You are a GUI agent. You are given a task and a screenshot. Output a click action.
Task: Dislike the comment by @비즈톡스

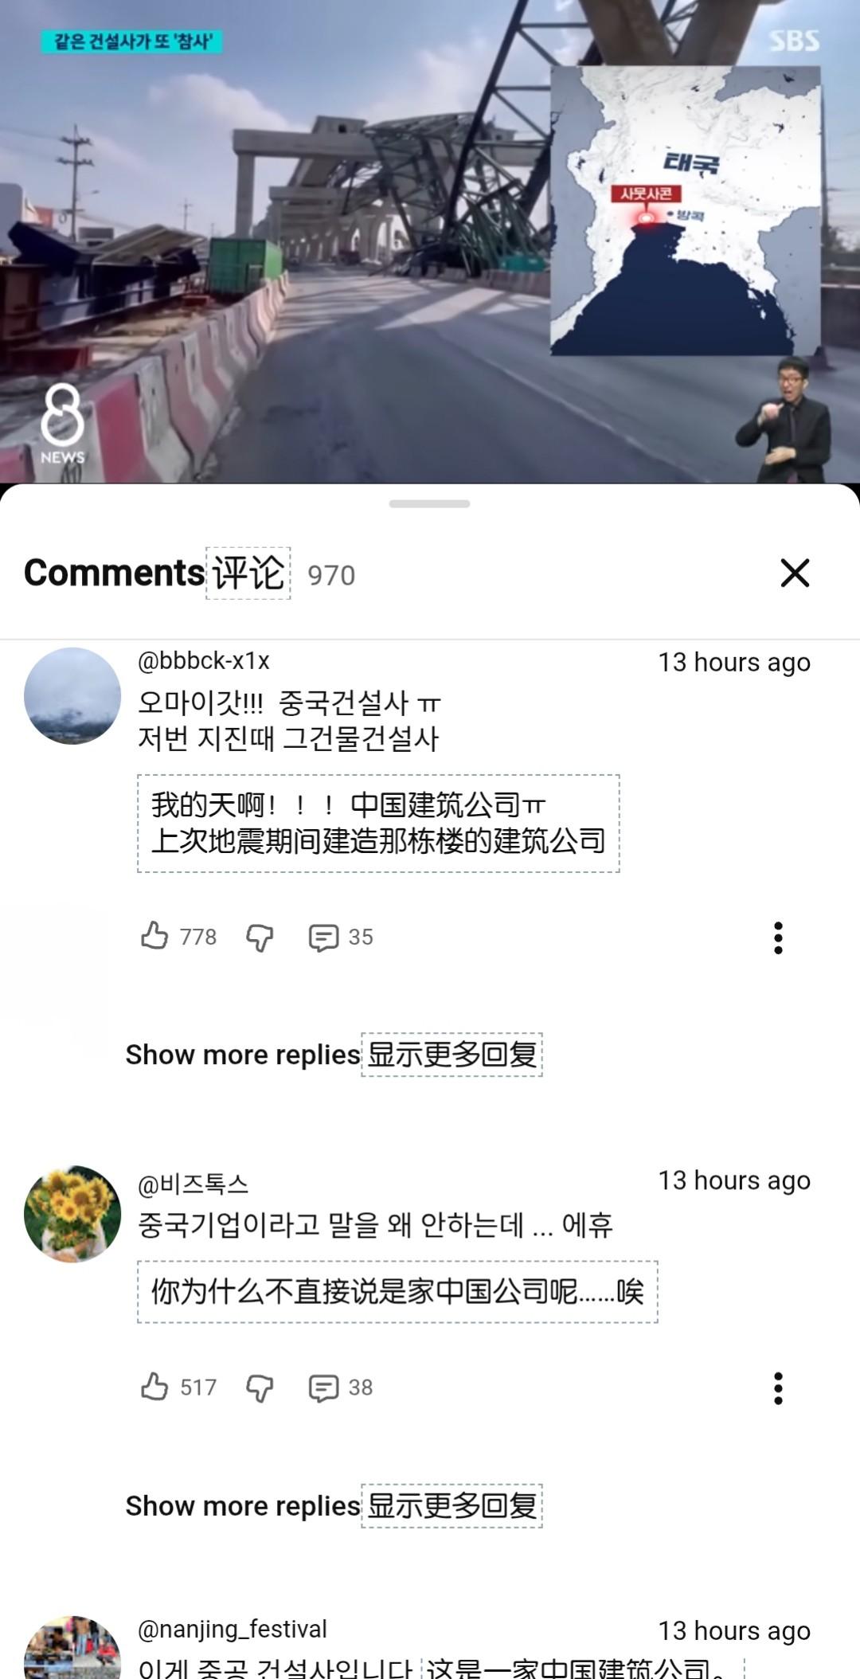tap(260, 1388)
